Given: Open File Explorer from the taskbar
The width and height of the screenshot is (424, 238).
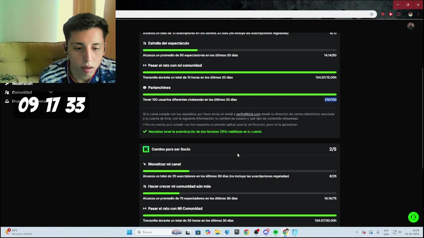Looking at the screenshot, I should coord(217,232).
